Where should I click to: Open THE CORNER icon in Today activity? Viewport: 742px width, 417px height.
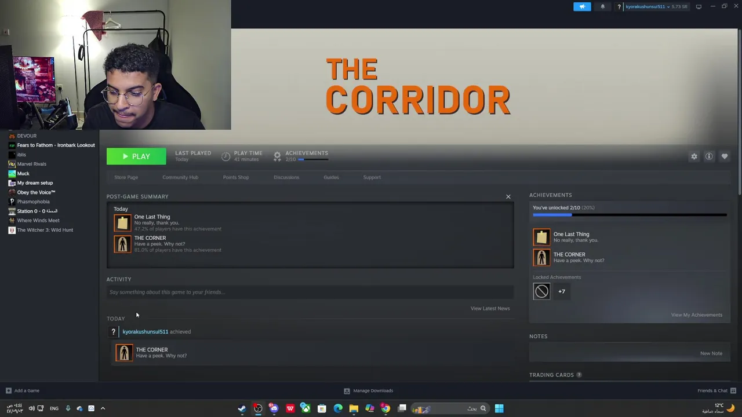point(124,353)
